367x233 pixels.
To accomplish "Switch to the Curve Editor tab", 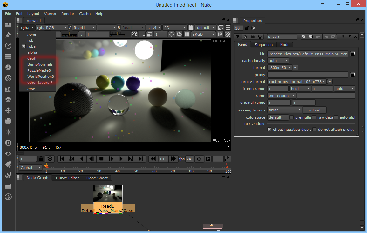I will coord(67,178).
